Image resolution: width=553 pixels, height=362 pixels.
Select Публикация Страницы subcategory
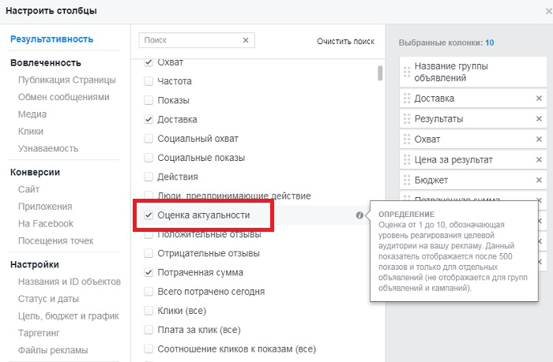tap(66, 80)
